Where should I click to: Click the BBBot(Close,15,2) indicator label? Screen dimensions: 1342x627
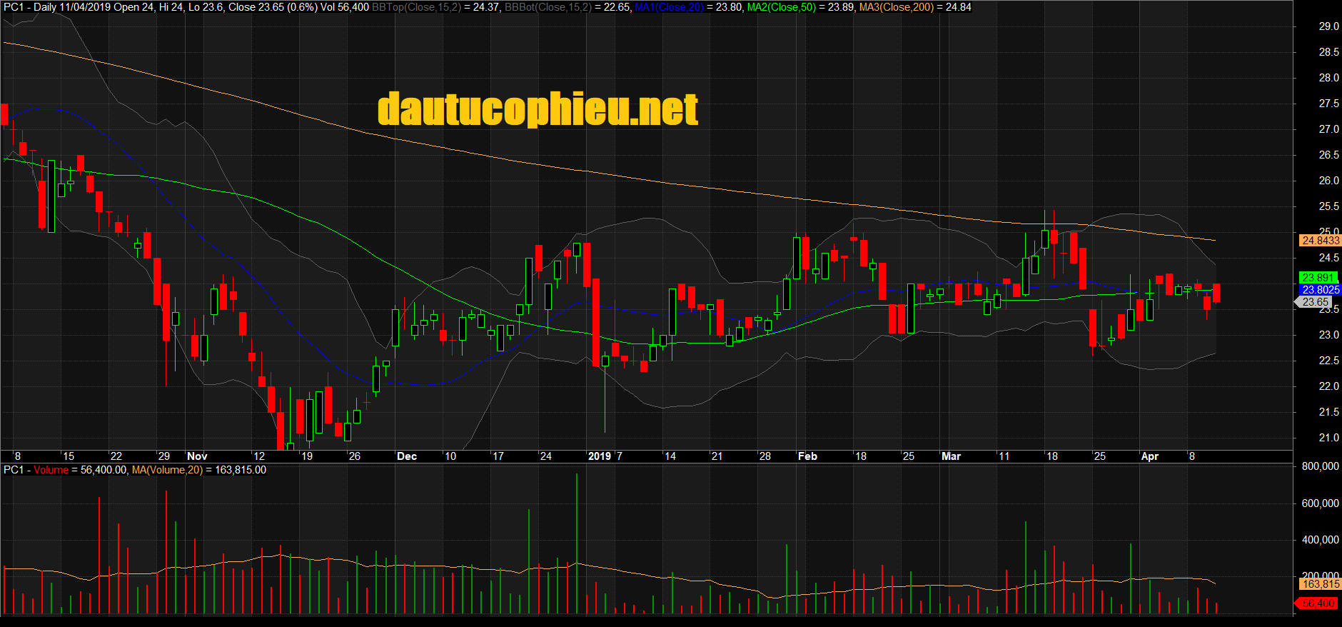tap(548, 7)
